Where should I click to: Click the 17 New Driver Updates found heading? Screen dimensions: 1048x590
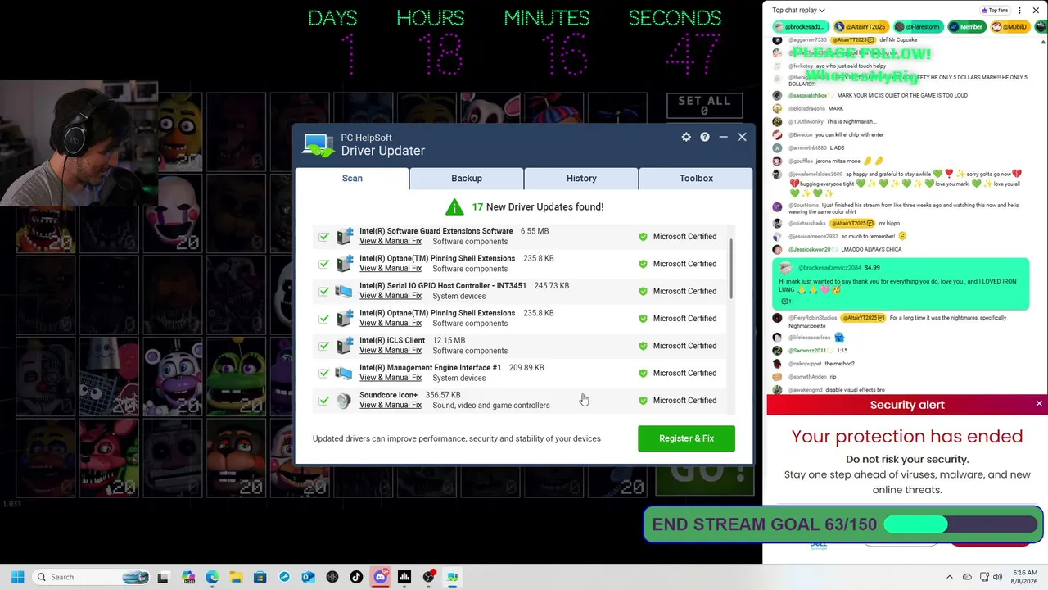(537, 206)
